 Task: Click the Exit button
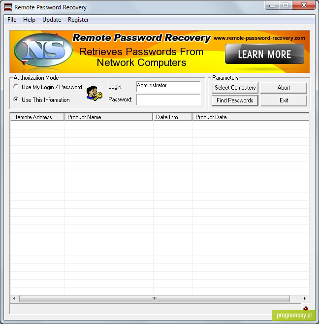(284, 100)
